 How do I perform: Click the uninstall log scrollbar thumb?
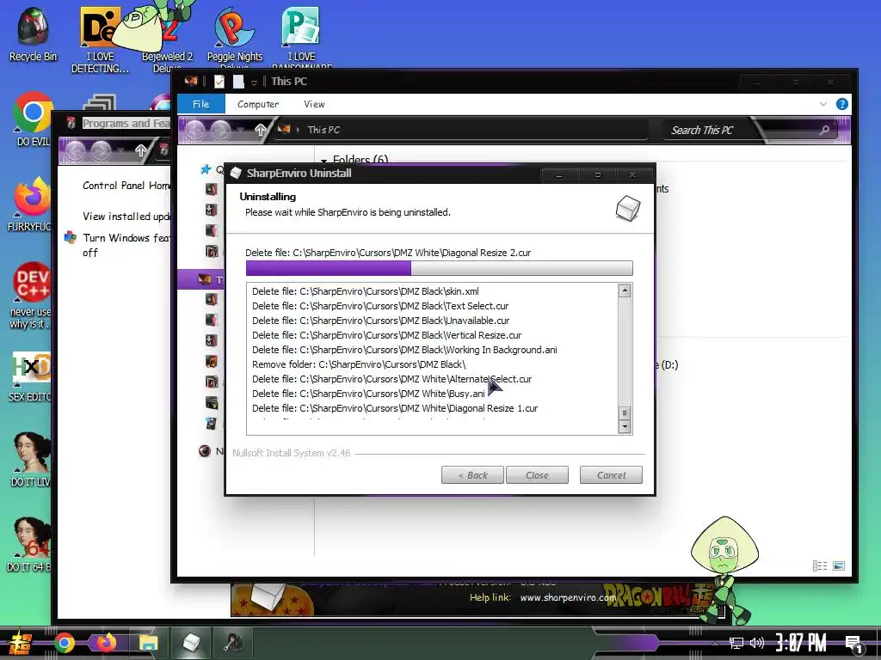625,413
